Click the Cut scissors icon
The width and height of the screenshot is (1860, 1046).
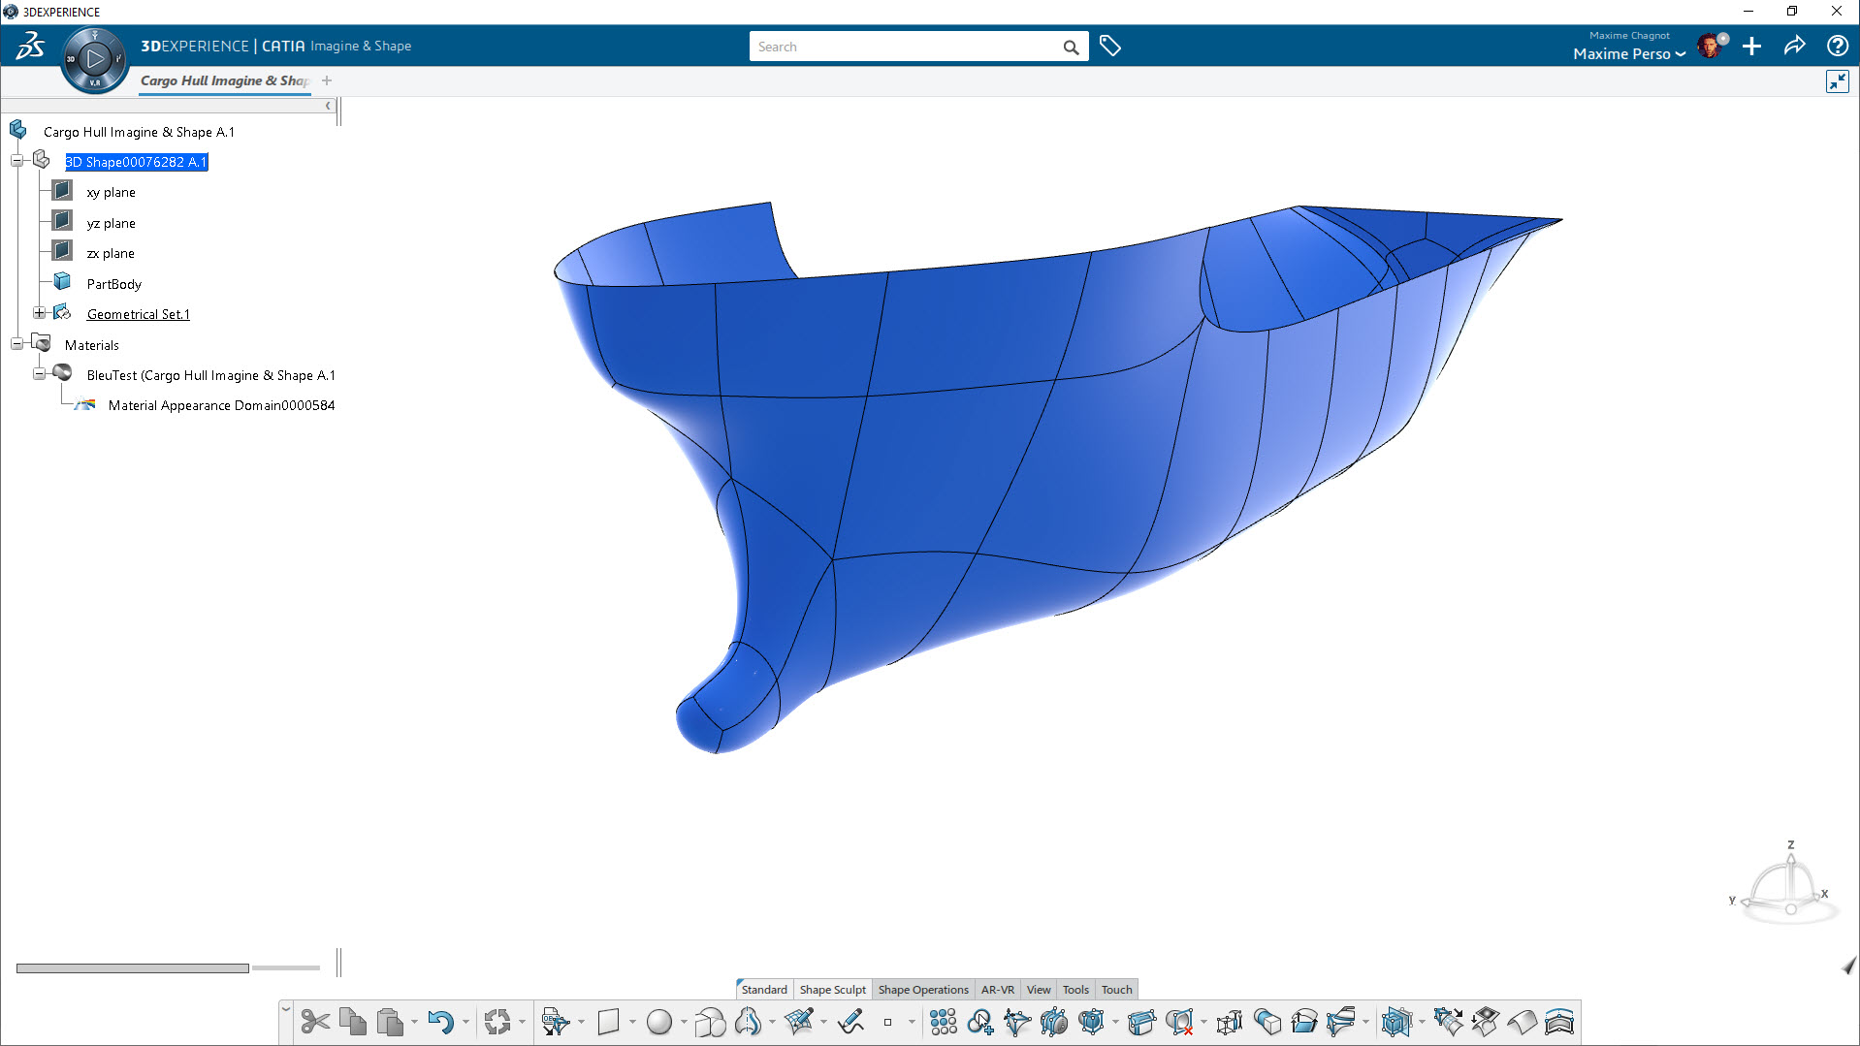315,1022
